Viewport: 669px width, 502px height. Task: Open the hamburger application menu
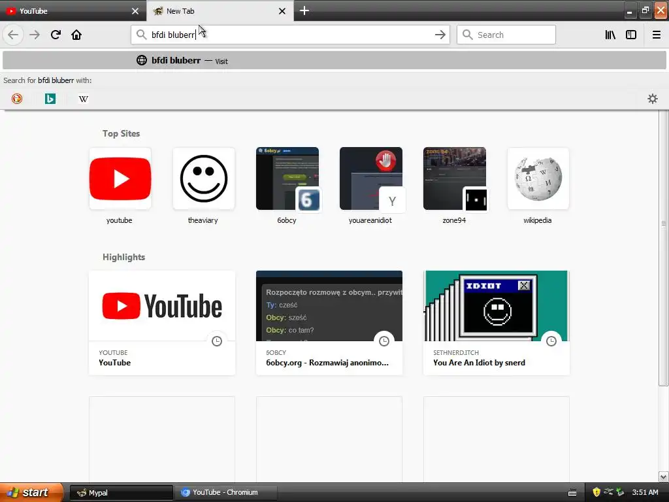pyautogui.click(x=656, y=35)
